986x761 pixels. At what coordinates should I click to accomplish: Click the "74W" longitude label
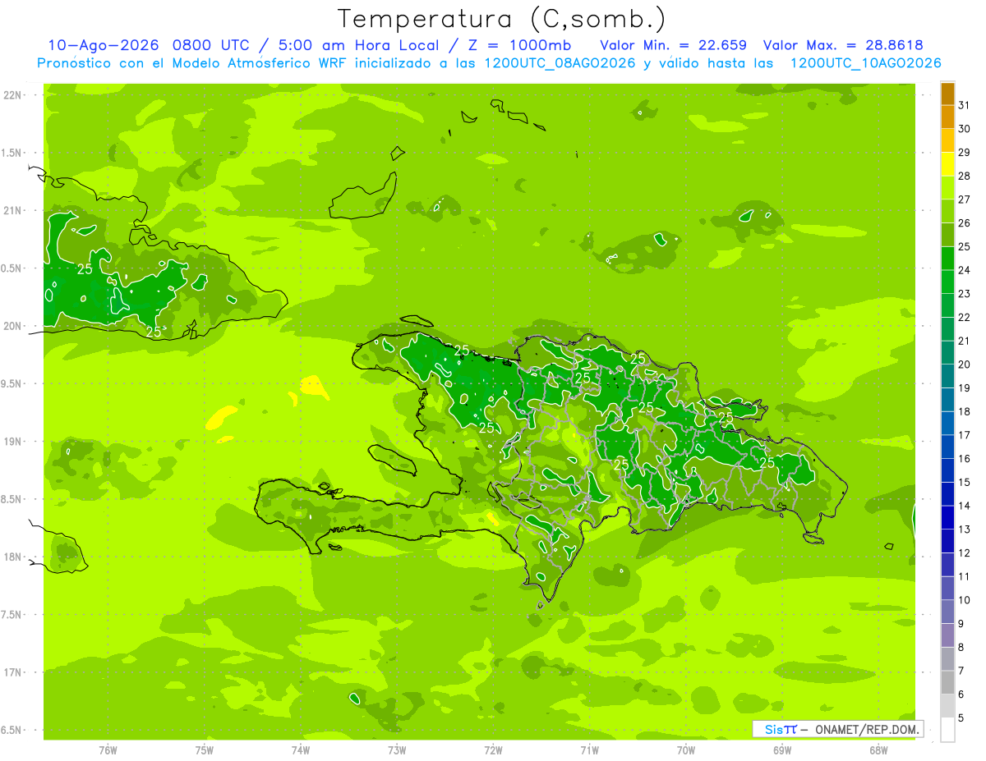click(301, 750)
